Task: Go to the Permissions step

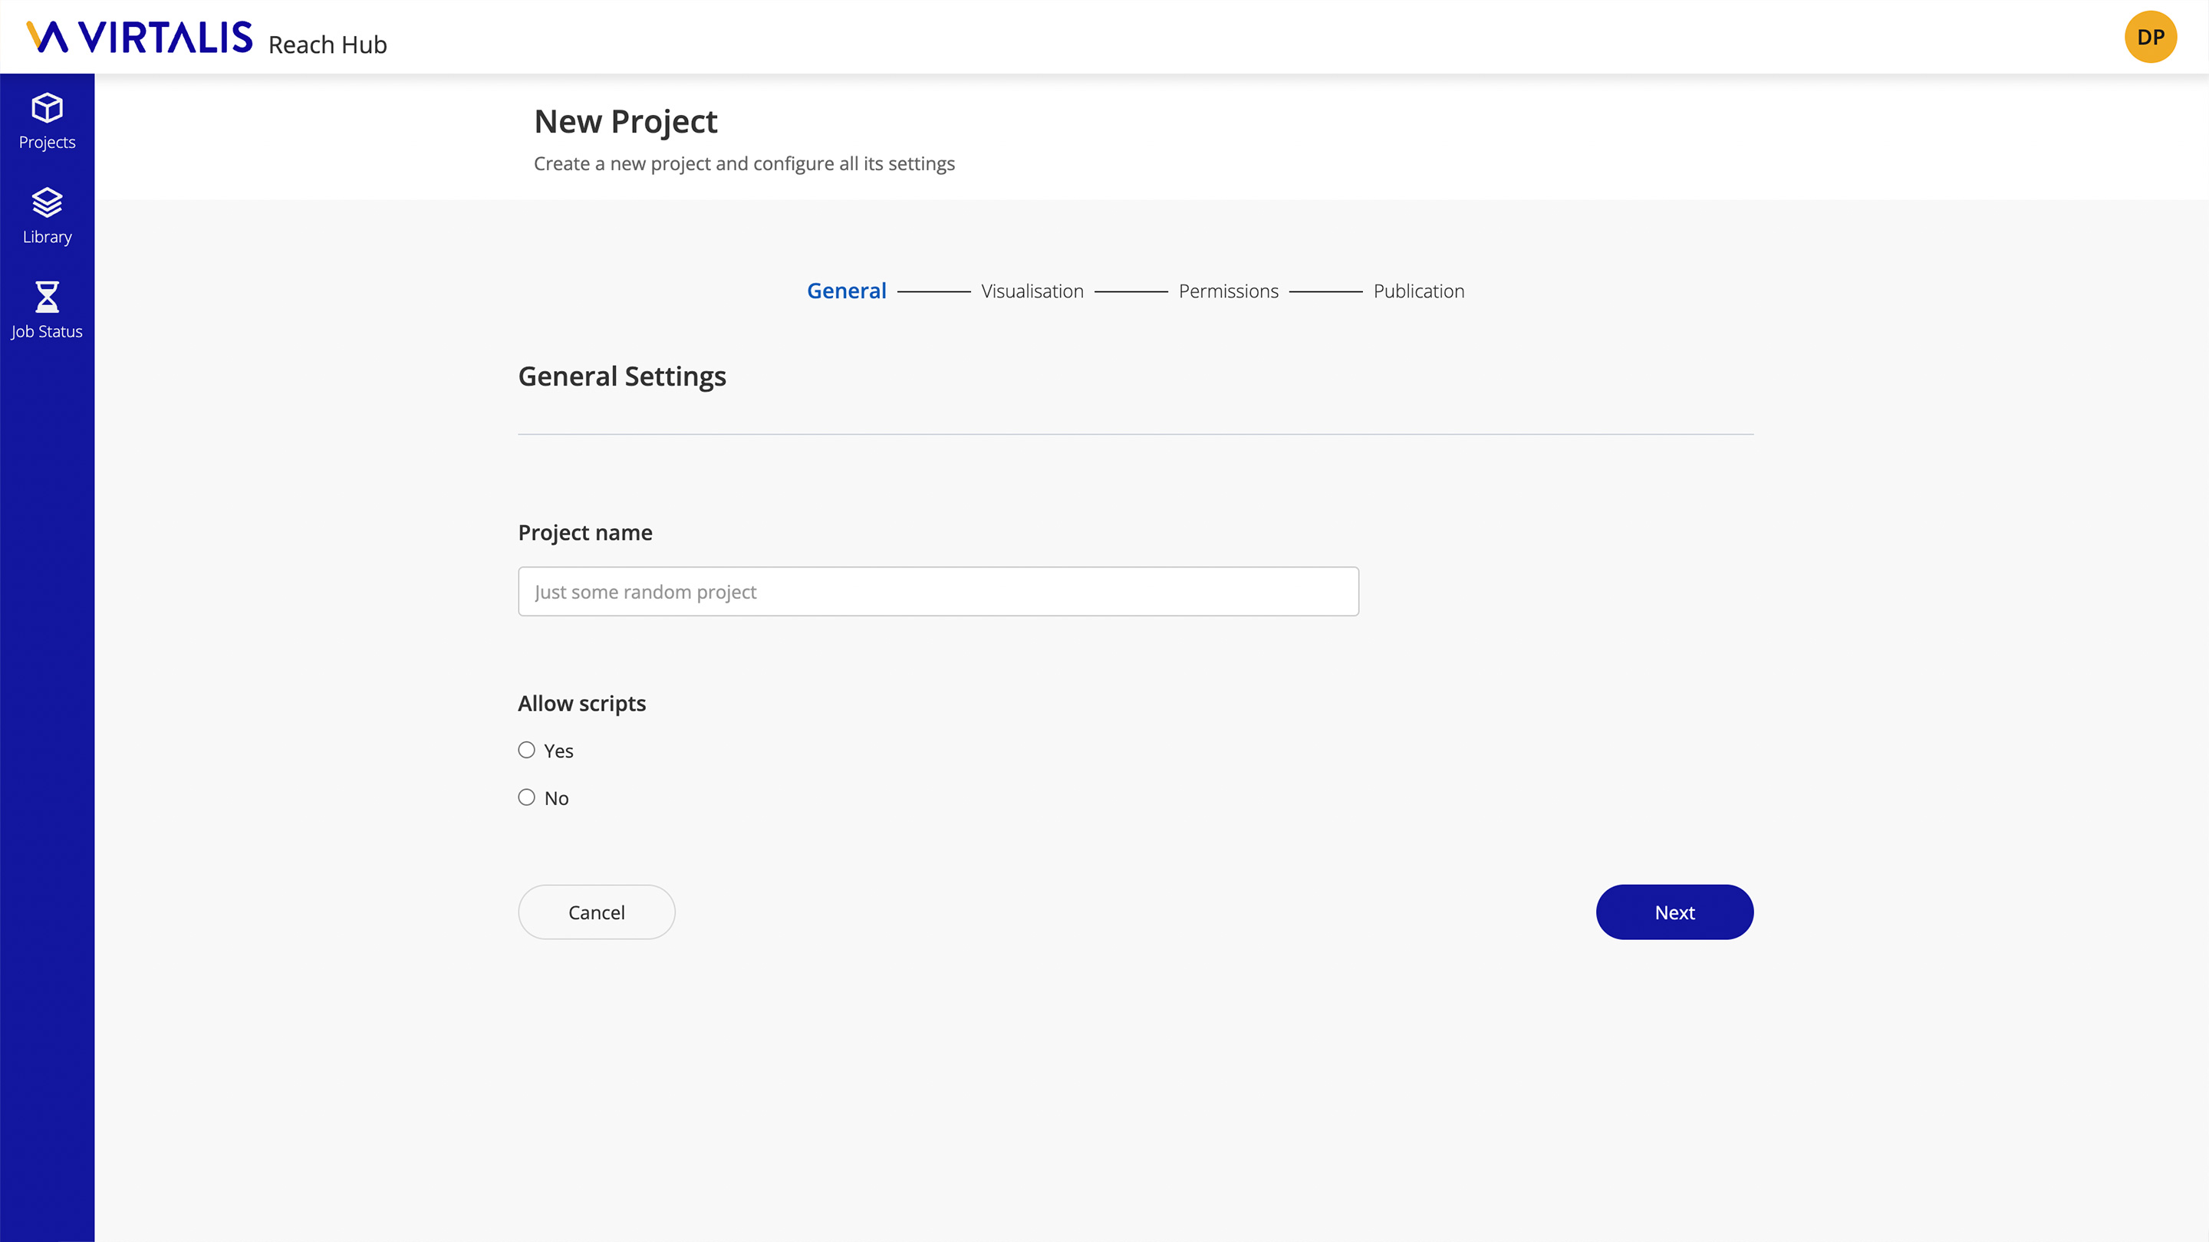Action: [1228, 291]
